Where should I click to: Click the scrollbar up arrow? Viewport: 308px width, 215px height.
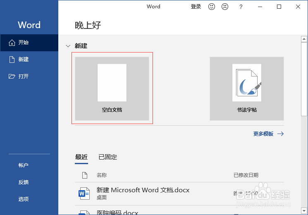(304, 39)
